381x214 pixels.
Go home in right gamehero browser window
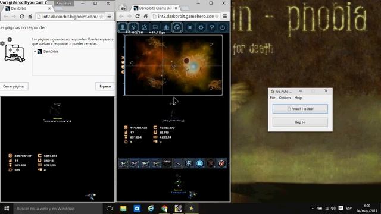point(145,16)
